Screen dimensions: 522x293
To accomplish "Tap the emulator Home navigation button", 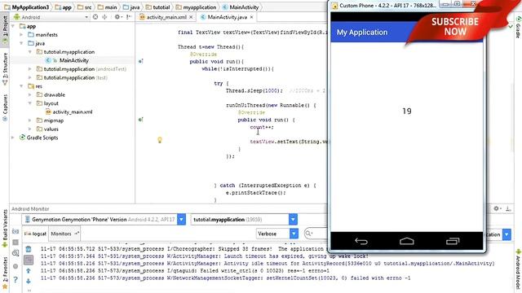I will (407, 241).
